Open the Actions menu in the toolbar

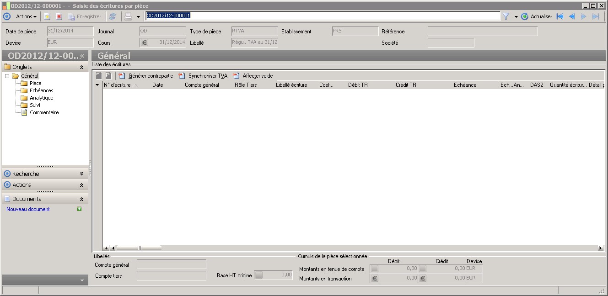click(x=26, y=16)
